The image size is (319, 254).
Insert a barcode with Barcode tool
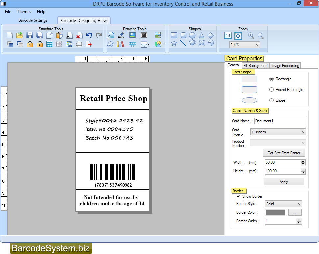pos(144,35)
